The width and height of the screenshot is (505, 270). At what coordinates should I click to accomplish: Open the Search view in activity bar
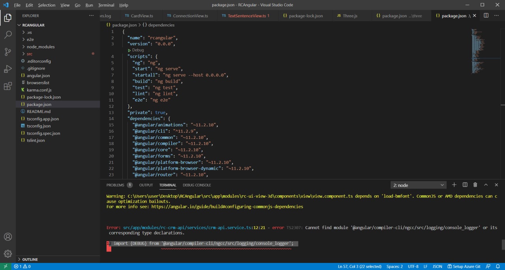pyautogui.click(x=7, y=35)
